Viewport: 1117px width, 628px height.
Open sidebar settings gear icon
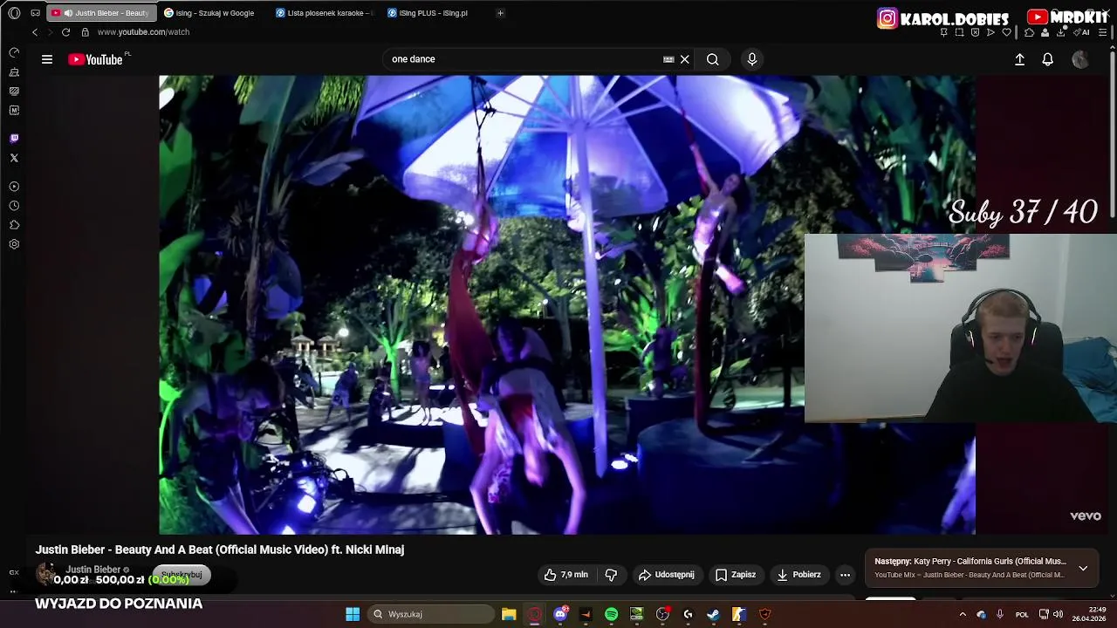pos(14,244)
